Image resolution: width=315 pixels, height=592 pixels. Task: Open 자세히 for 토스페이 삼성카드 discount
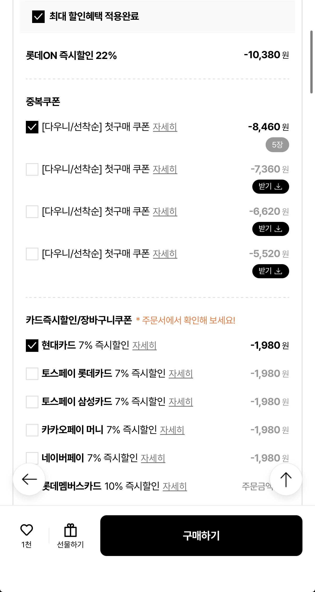pyautogui.click(x=181, y=402)
